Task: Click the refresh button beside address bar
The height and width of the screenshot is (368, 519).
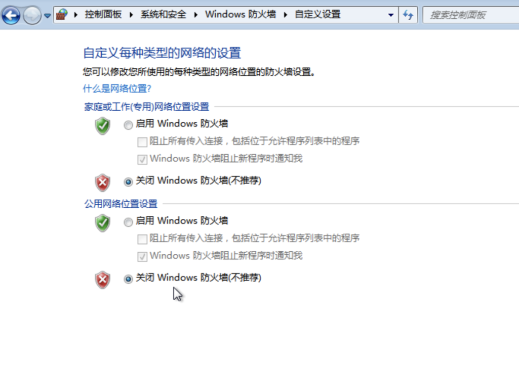Action: tap(408, 15)
